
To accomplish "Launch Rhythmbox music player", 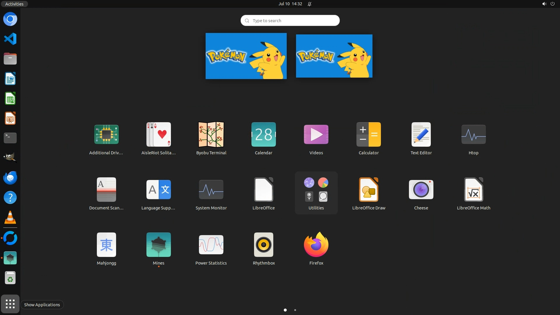I will 263,245.
